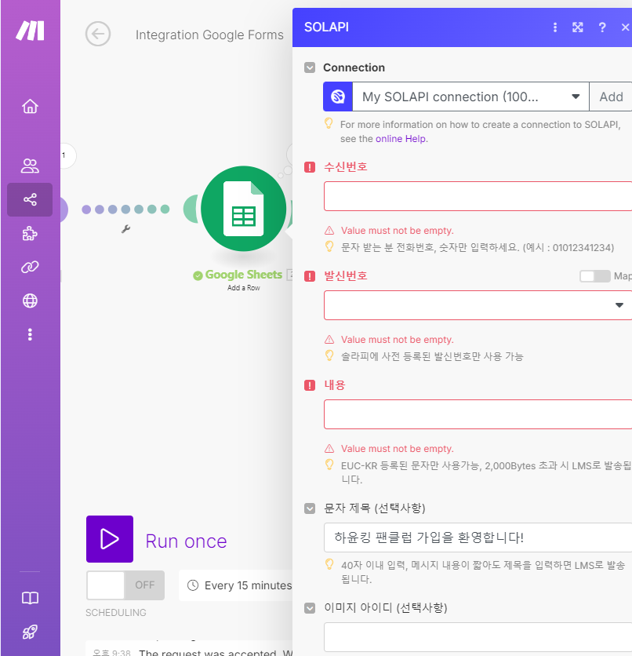Click the scenario title Integration Google Forms
This screenshot has height=656, width=632.
coord(209,35)
